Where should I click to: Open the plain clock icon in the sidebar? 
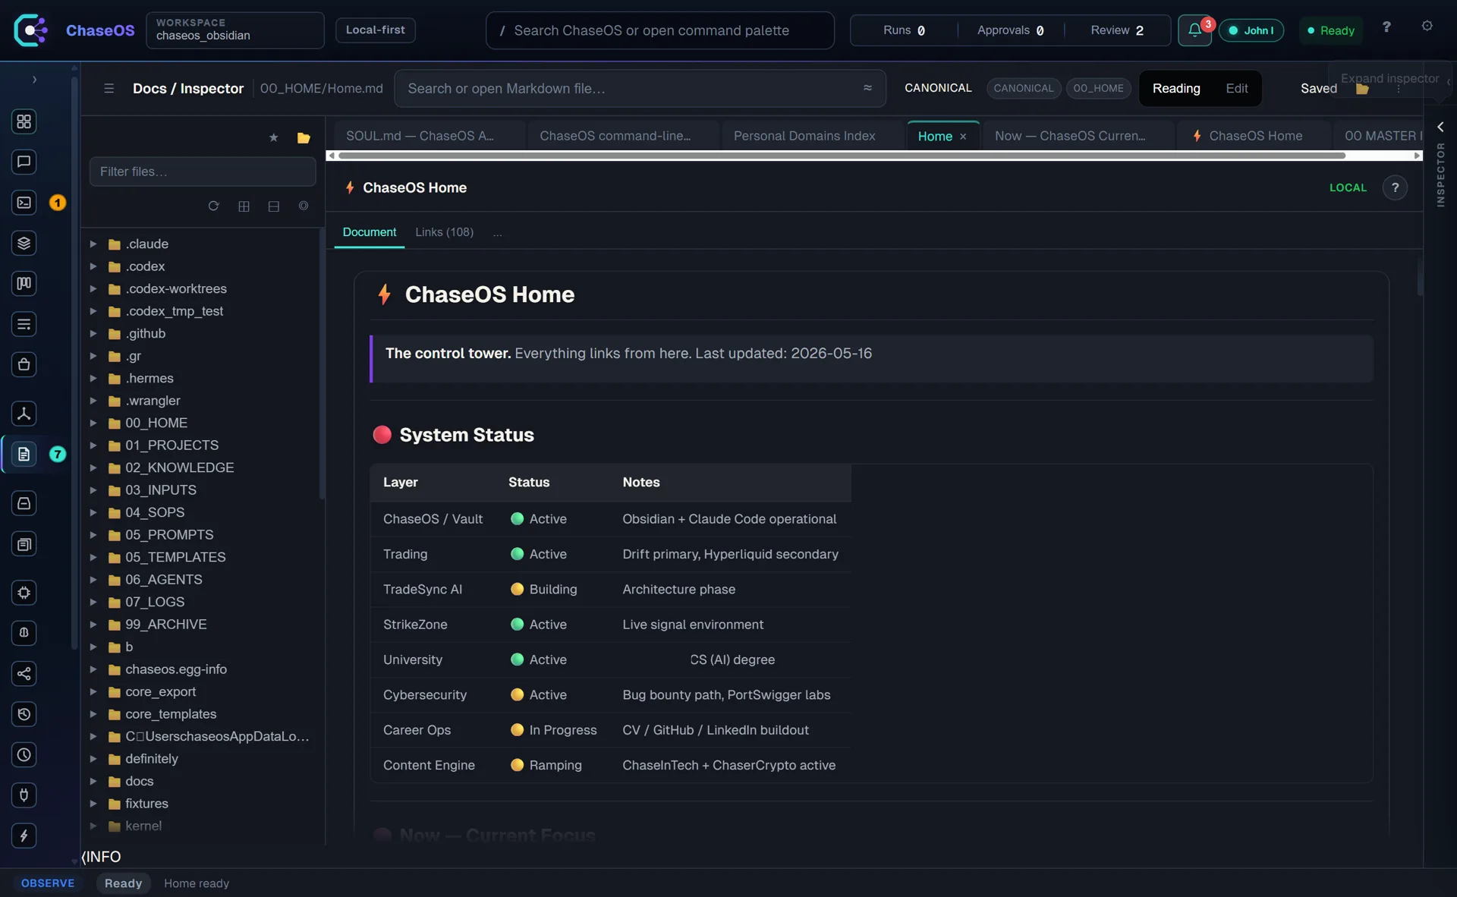(x=24, y=755)
